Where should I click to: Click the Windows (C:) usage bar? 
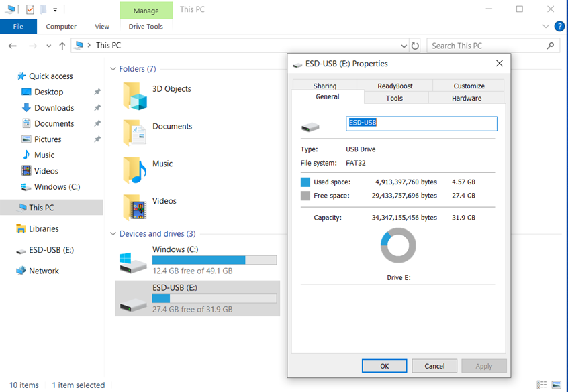pyautogui.click(x=214, y=260)
